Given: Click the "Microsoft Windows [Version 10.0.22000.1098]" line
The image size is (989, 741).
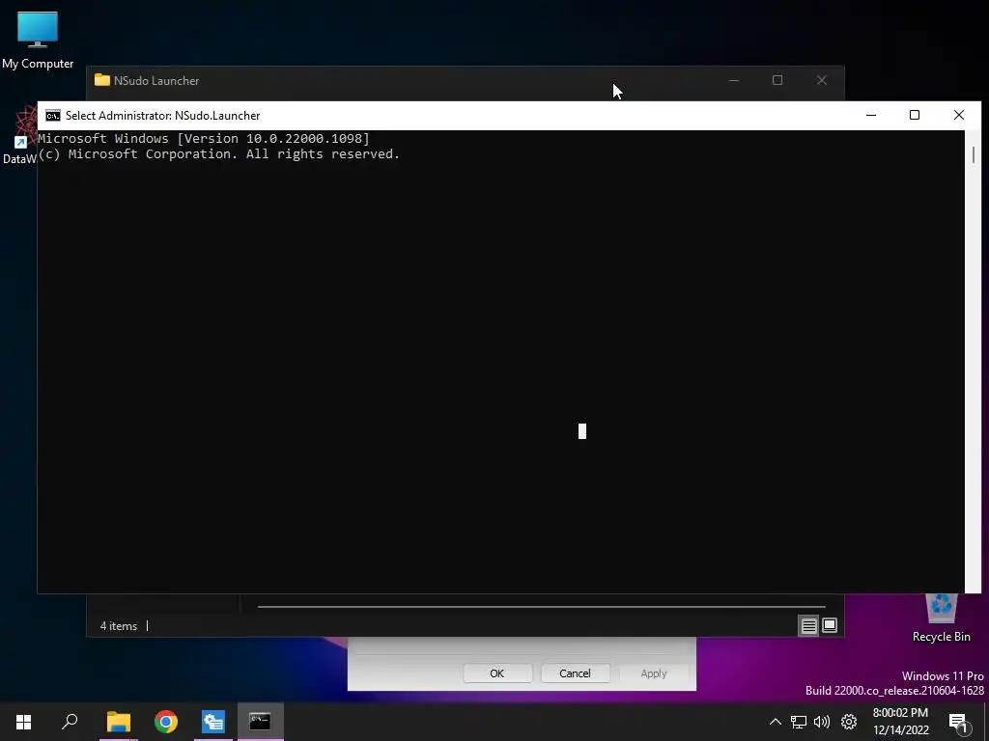Looking at the screenshot, I should coord(204,139).
